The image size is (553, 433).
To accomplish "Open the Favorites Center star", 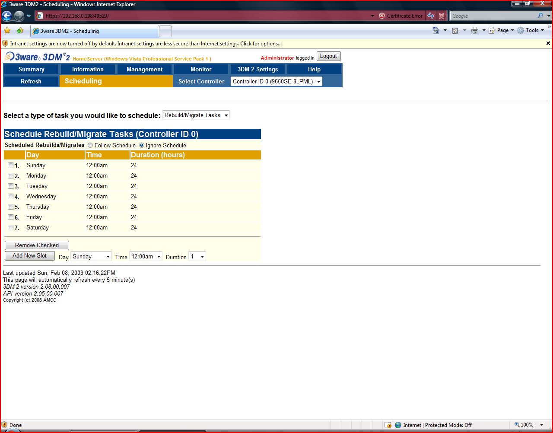I will tap(7, 31).
